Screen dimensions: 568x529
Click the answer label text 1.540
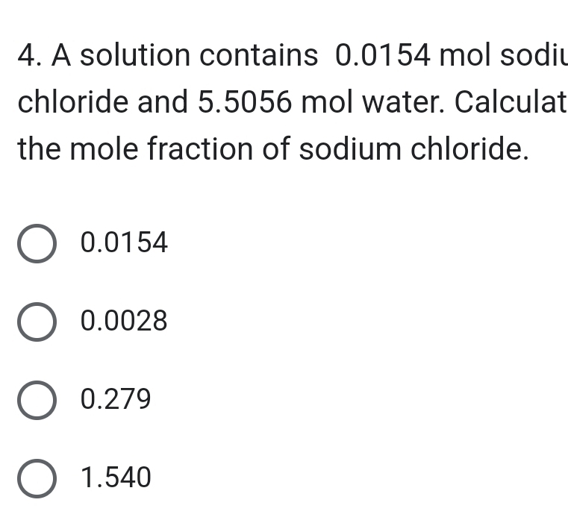point(116,478)
